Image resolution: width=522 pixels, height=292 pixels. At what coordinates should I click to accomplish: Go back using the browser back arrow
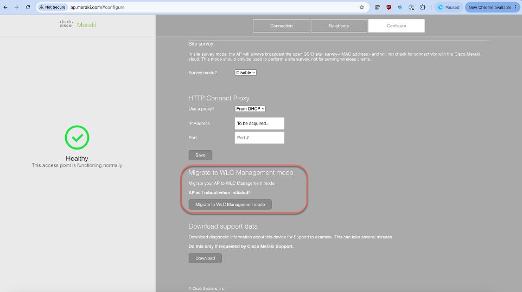pos(5,7)
